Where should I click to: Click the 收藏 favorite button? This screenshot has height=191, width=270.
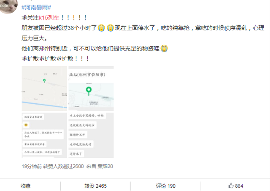pyautogui.click(x=25, y=186)
